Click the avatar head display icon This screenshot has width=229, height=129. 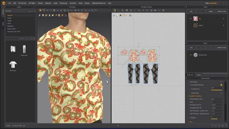coord(59,15)
